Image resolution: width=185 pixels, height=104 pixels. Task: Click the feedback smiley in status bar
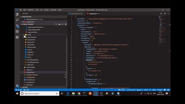[x=165, y=90]
